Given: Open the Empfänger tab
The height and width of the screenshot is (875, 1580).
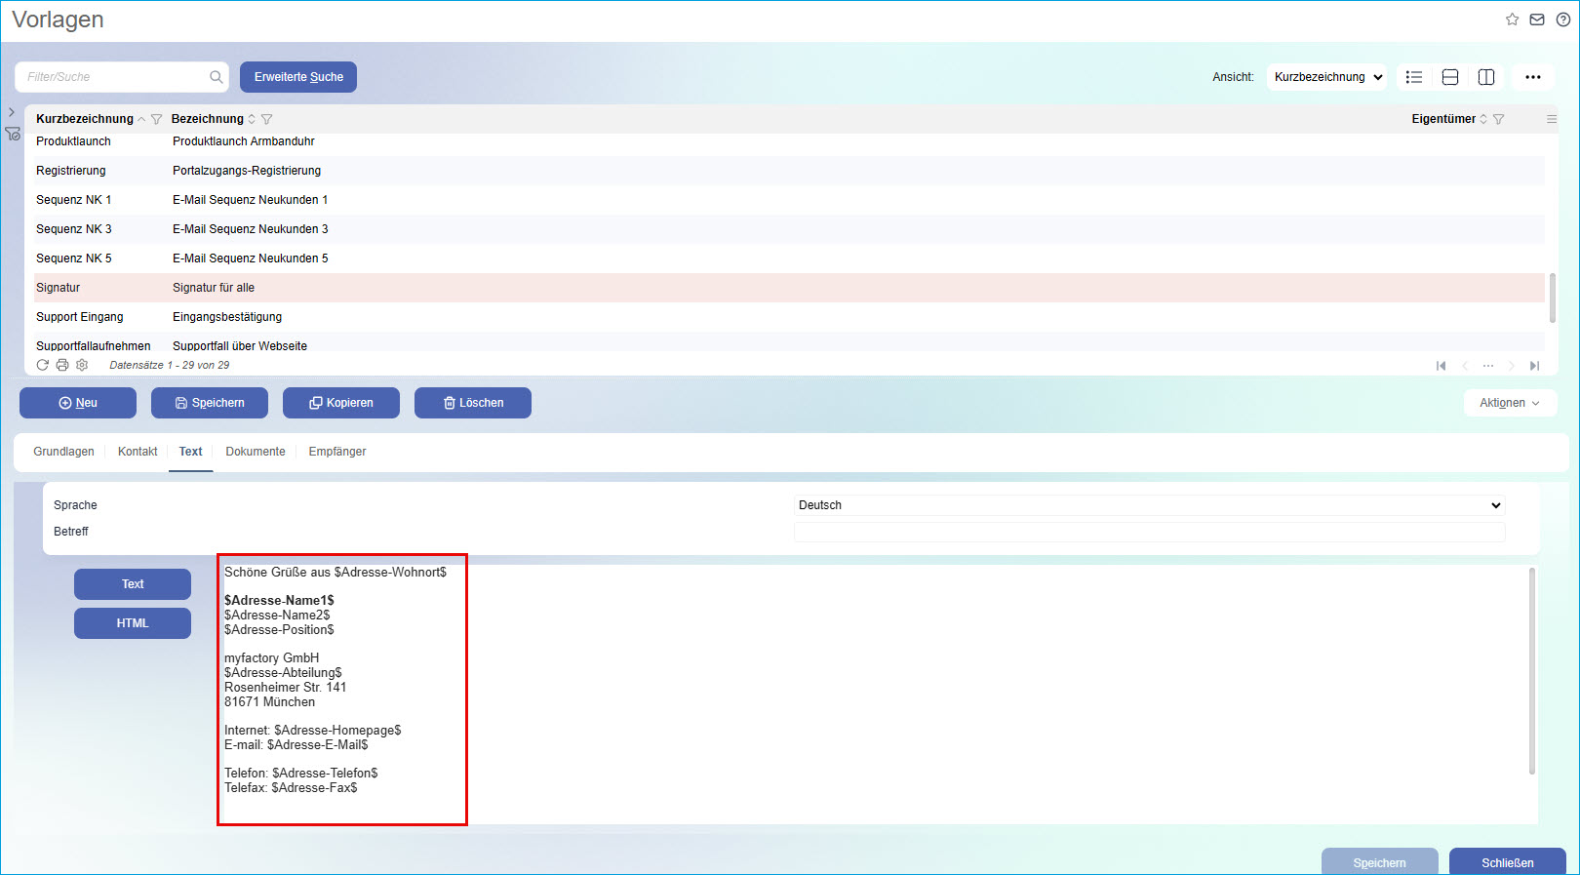Looking at the screenshot, I should tap(337, 452).
